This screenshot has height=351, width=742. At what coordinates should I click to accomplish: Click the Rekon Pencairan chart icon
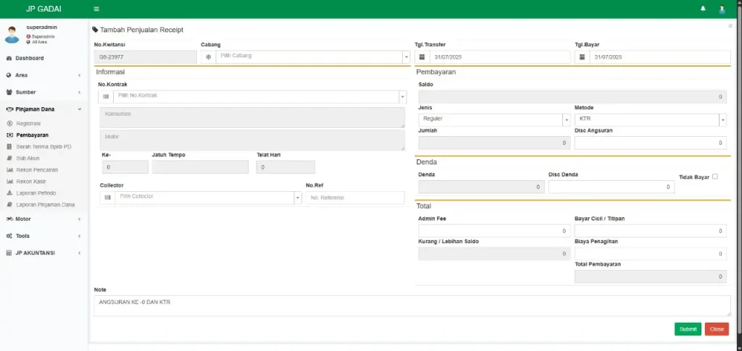click(x=9, y=169)
